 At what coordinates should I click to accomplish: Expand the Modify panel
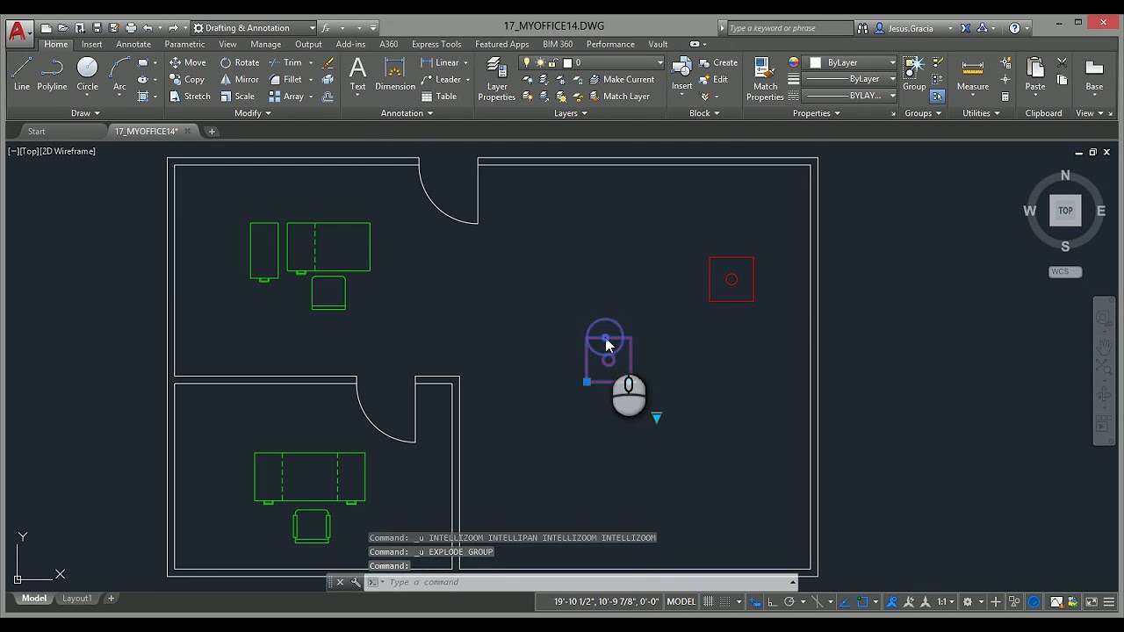[x=253, y=113]
